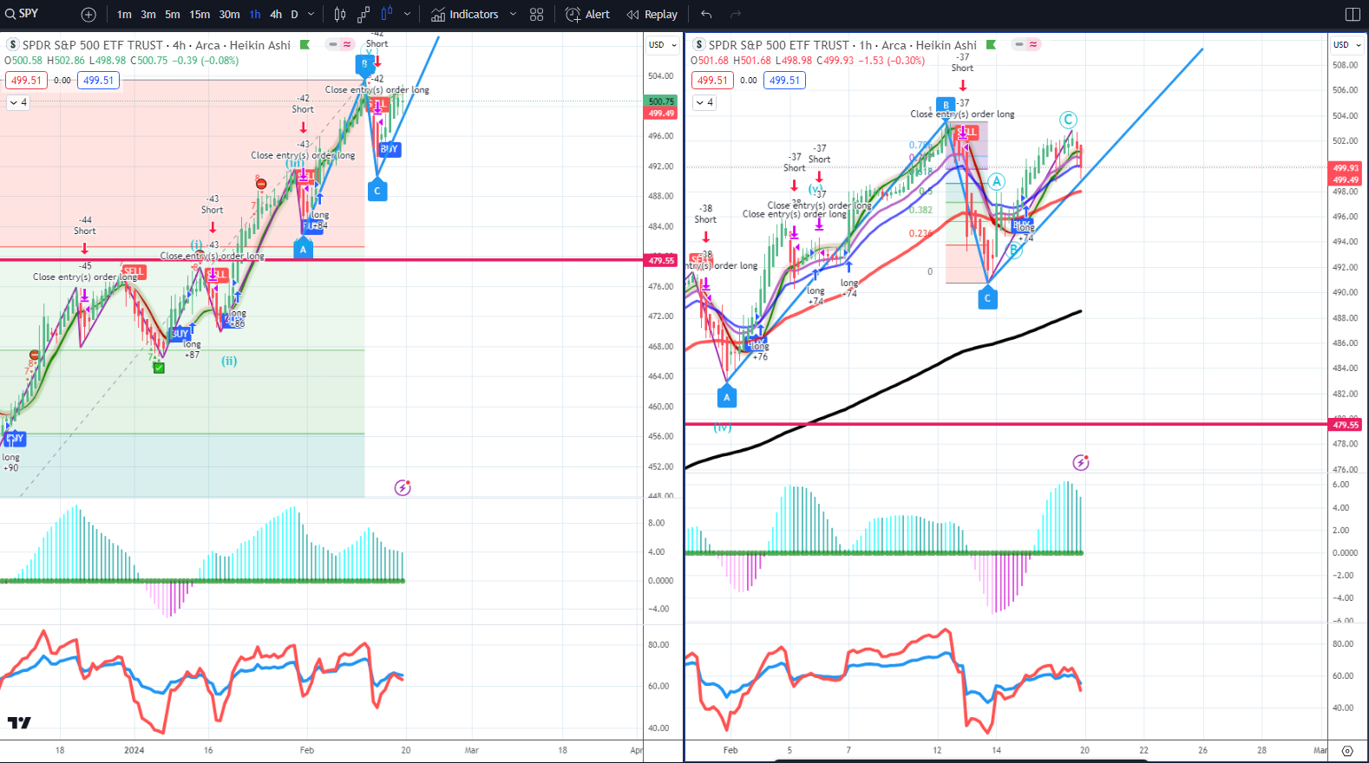
Task: Create a new Alert
Action: click(587, 15)
